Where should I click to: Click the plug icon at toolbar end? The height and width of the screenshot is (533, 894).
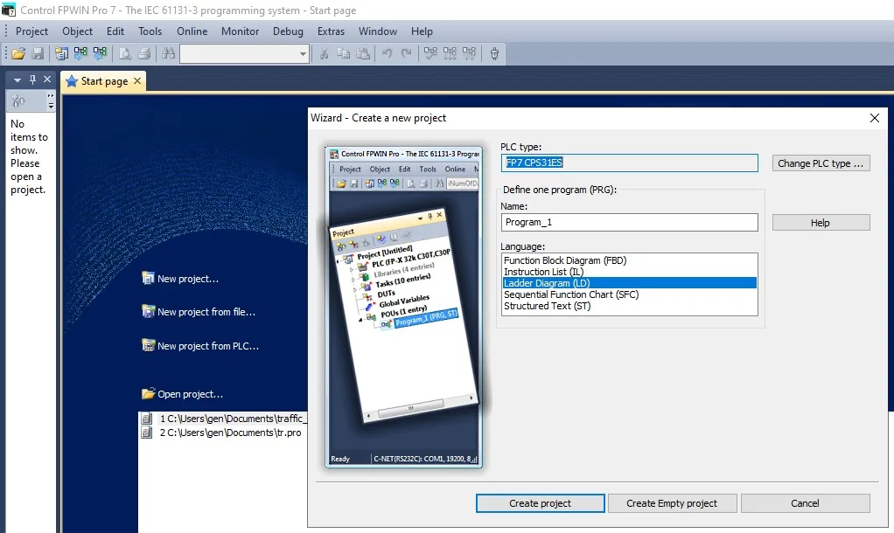494,53
